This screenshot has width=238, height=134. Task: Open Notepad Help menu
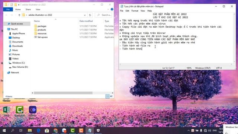[149, 11]
